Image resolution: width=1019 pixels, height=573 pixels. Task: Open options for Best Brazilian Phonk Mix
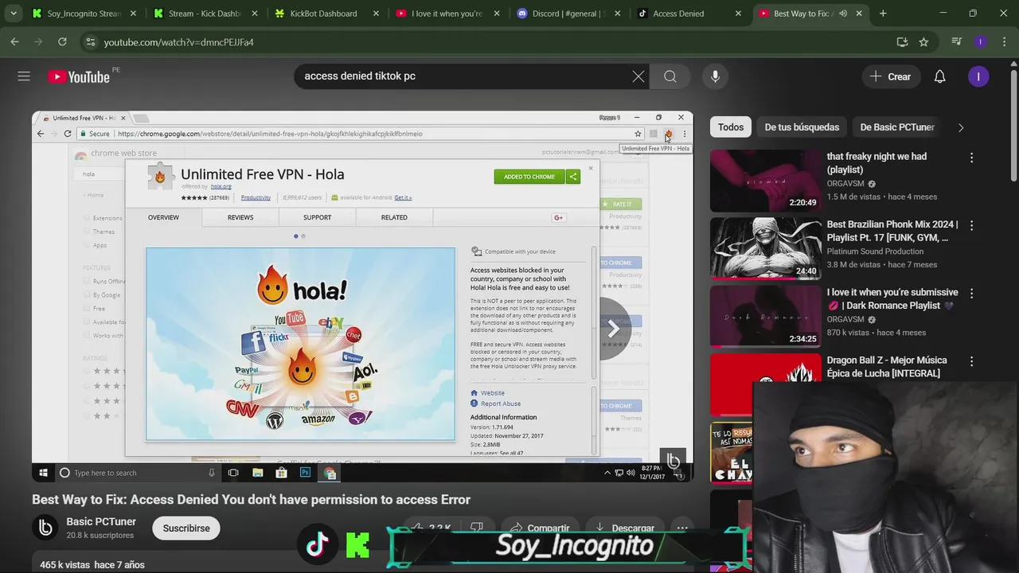point(971,226)
